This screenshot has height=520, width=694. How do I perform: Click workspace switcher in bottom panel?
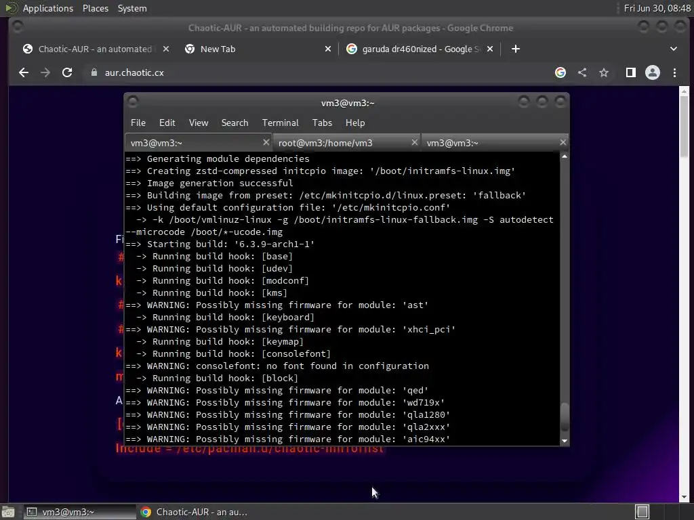click(642, 512)
